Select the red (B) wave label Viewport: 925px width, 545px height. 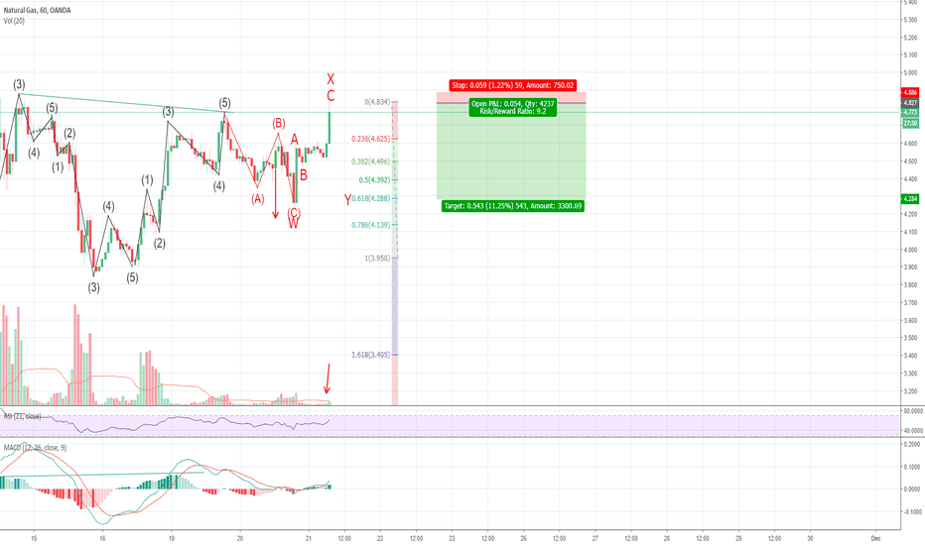tap(279, 123)
